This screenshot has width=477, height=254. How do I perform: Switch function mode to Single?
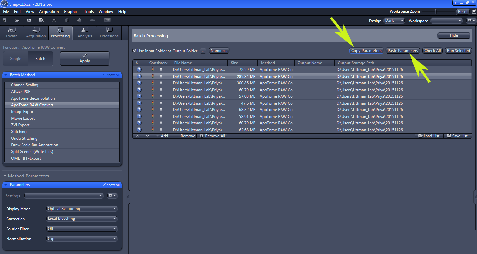click(16, 59)
